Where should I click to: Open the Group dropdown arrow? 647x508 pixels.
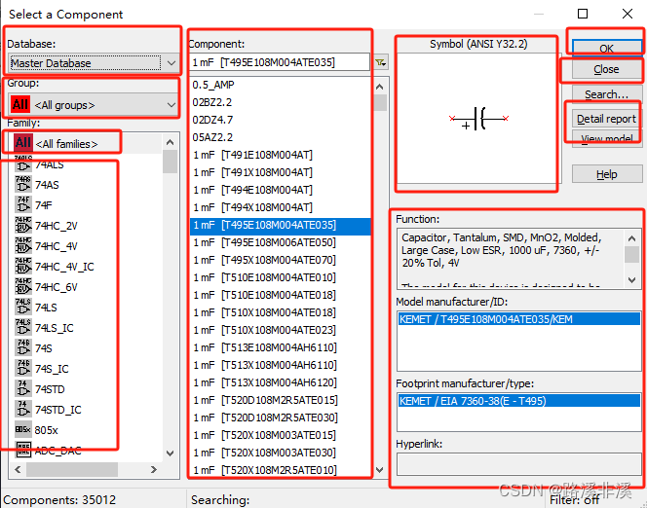(x=171, y=105)
